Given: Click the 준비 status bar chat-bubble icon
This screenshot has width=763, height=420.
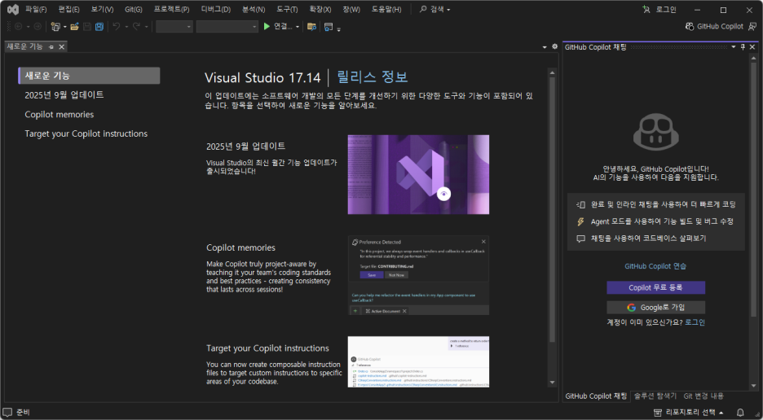Looking at the screenshot, I should (x=7, y=412).
